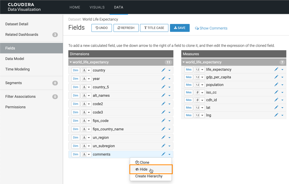Click the pencil icon next to un_region
This screenshot has height=184, width=289.
(163, 137)
